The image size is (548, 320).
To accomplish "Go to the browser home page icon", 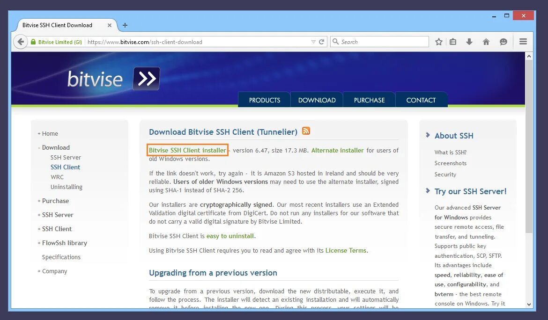I will click(486, 42).
